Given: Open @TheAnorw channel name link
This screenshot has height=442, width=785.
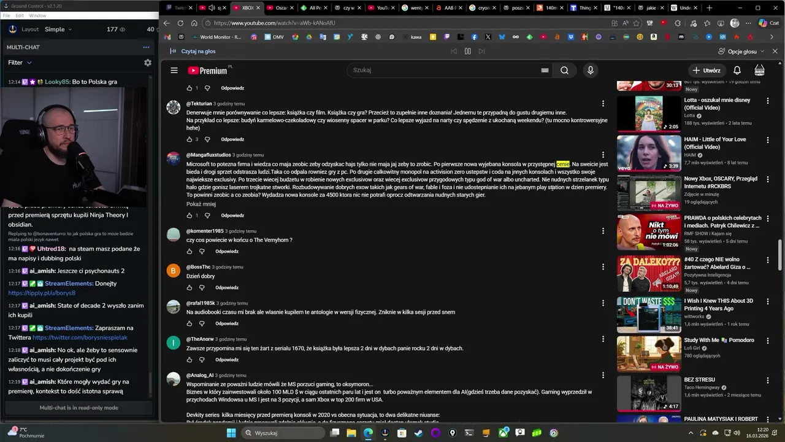Looking at the screenshot, I should point(200,339).
